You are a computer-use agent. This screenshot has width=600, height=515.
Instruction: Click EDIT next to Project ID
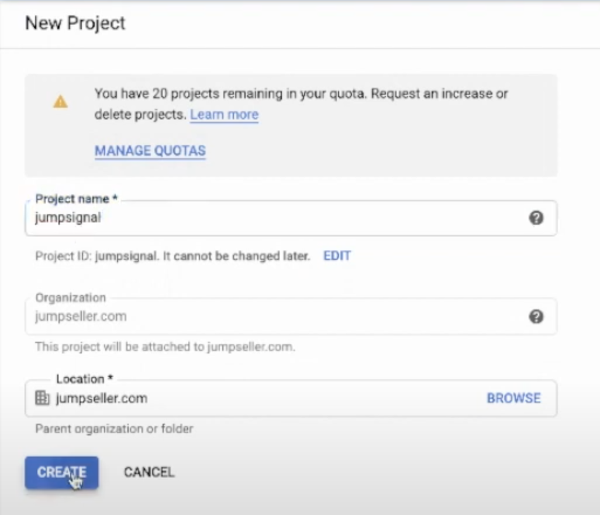coord(337,256)
